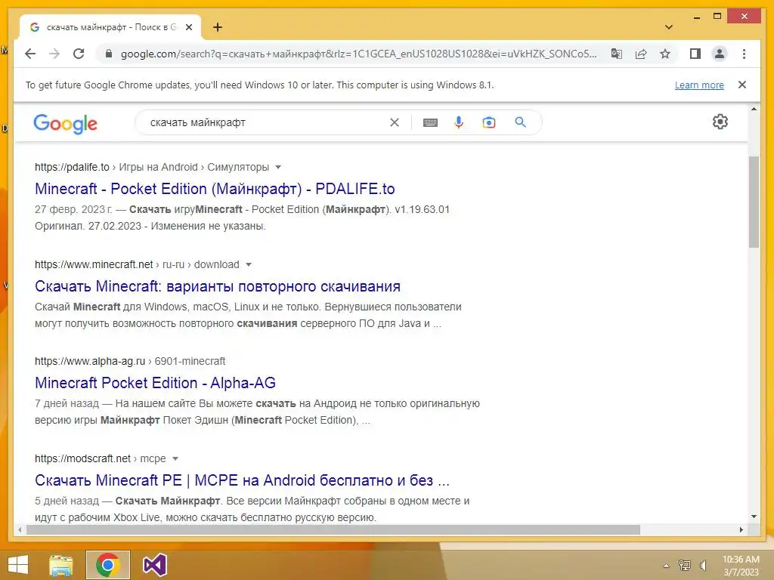Open Learn more link in update bar
The height and width of the screenshot is (580, 774).
tap(699, 85)
